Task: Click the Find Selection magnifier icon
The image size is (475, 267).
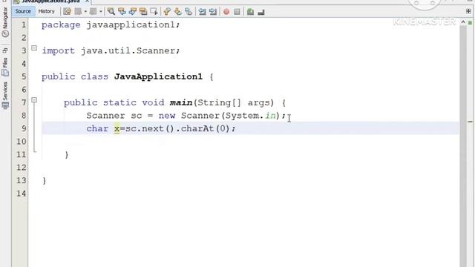Action: (111, 12)
